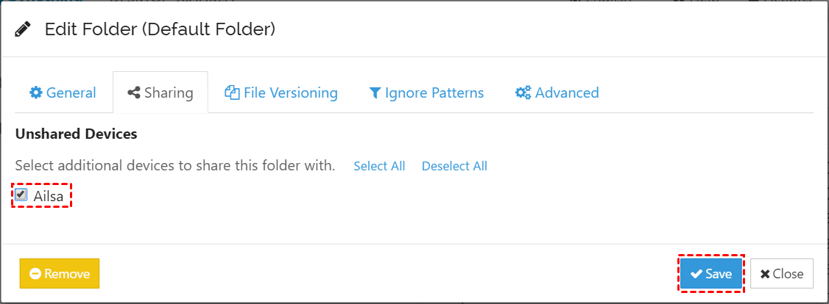Click the cogs icon on Advanced tab
Viewport: 829px width, 304px height.
point(523,93)
